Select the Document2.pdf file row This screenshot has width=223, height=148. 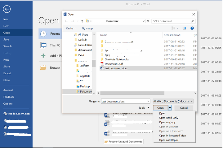pos(148,64)
